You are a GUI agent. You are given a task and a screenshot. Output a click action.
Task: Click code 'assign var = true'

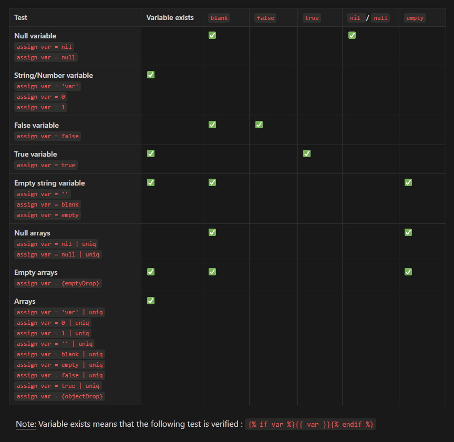46,165
